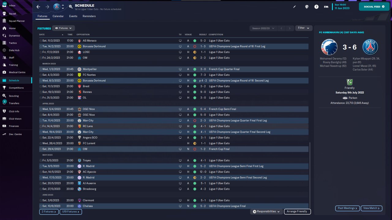Go to the next season arrow
This screenshot has width=392, height=220.
coord(290,28)
